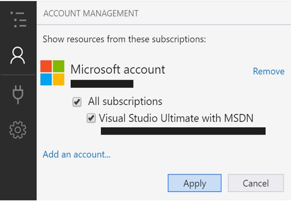Image resolution: width=291 pixels, height=201 pixels.
Task: Click the redacted email under Microsoft account
Action: [102, 84]
